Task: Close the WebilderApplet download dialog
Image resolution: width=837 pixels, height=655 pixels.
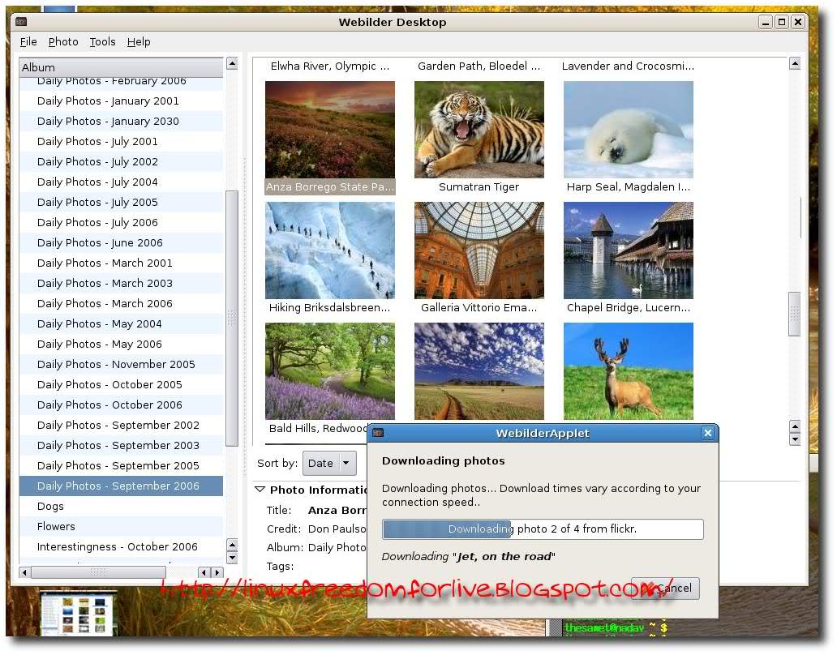Action: [x=707, y=434]
